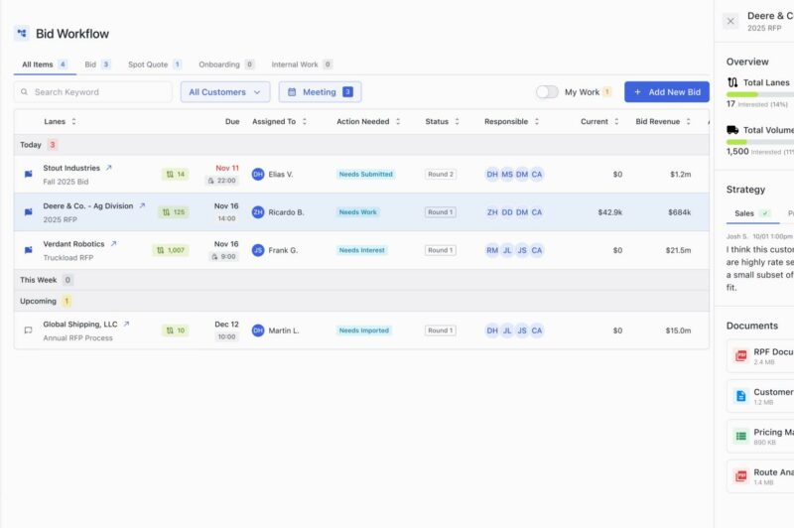Click the RM responsible avatar on Verdant row
This screenshot has height=528, width=794.
pyautogui.click(x=492, y=250)
